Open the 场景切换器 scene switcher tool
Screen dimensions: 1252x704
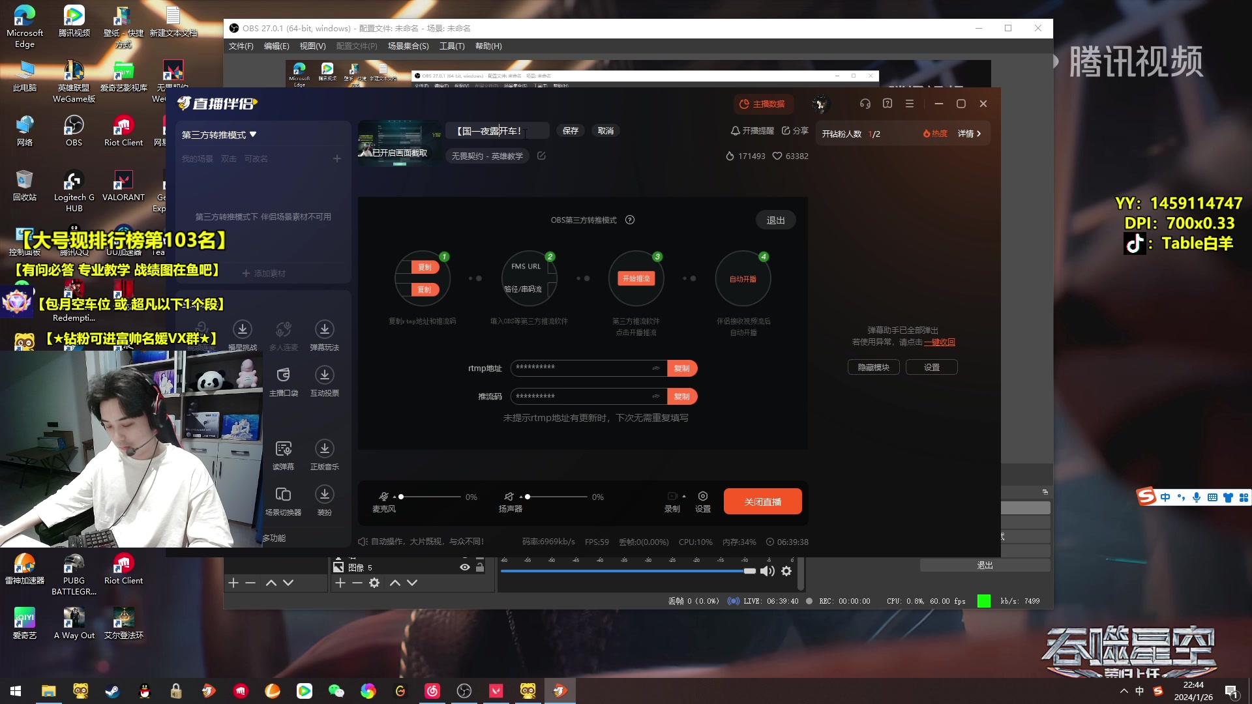coord(283,494)
